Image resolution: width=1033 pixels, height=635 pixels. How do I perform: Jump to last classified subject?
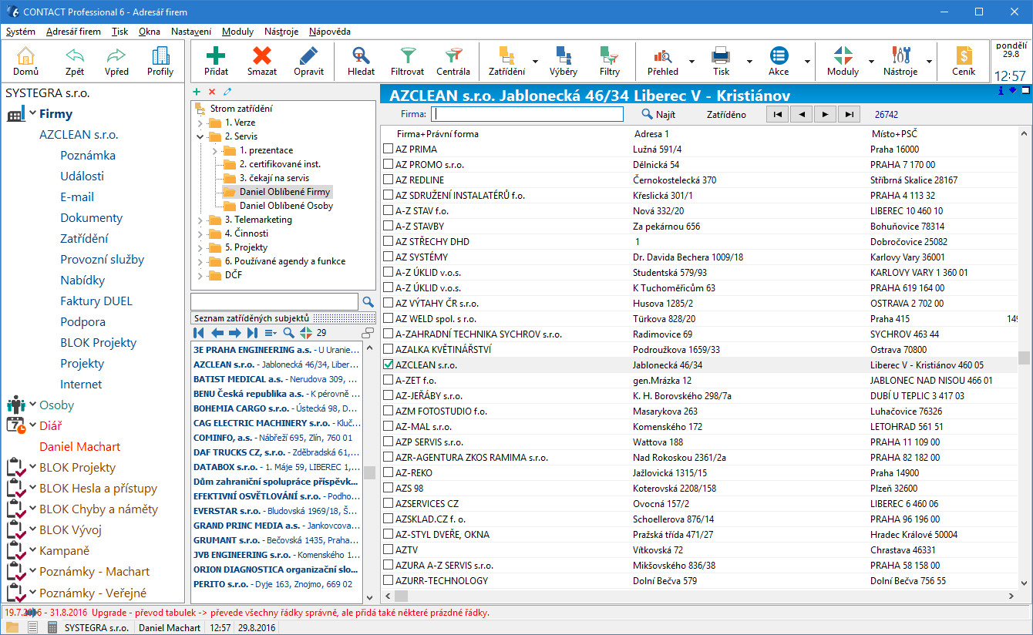(x=252, y=333)
